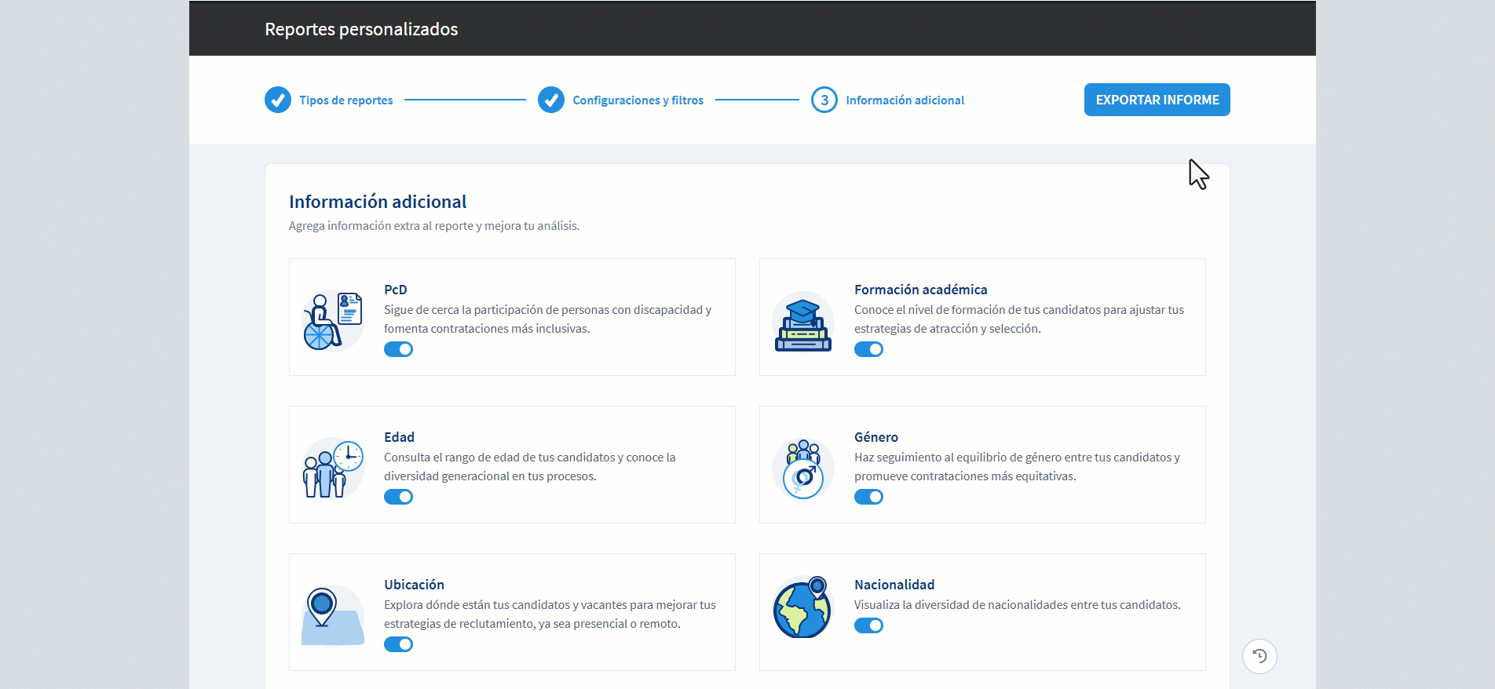Click the PcD wheelchair illustration icon

333,321
